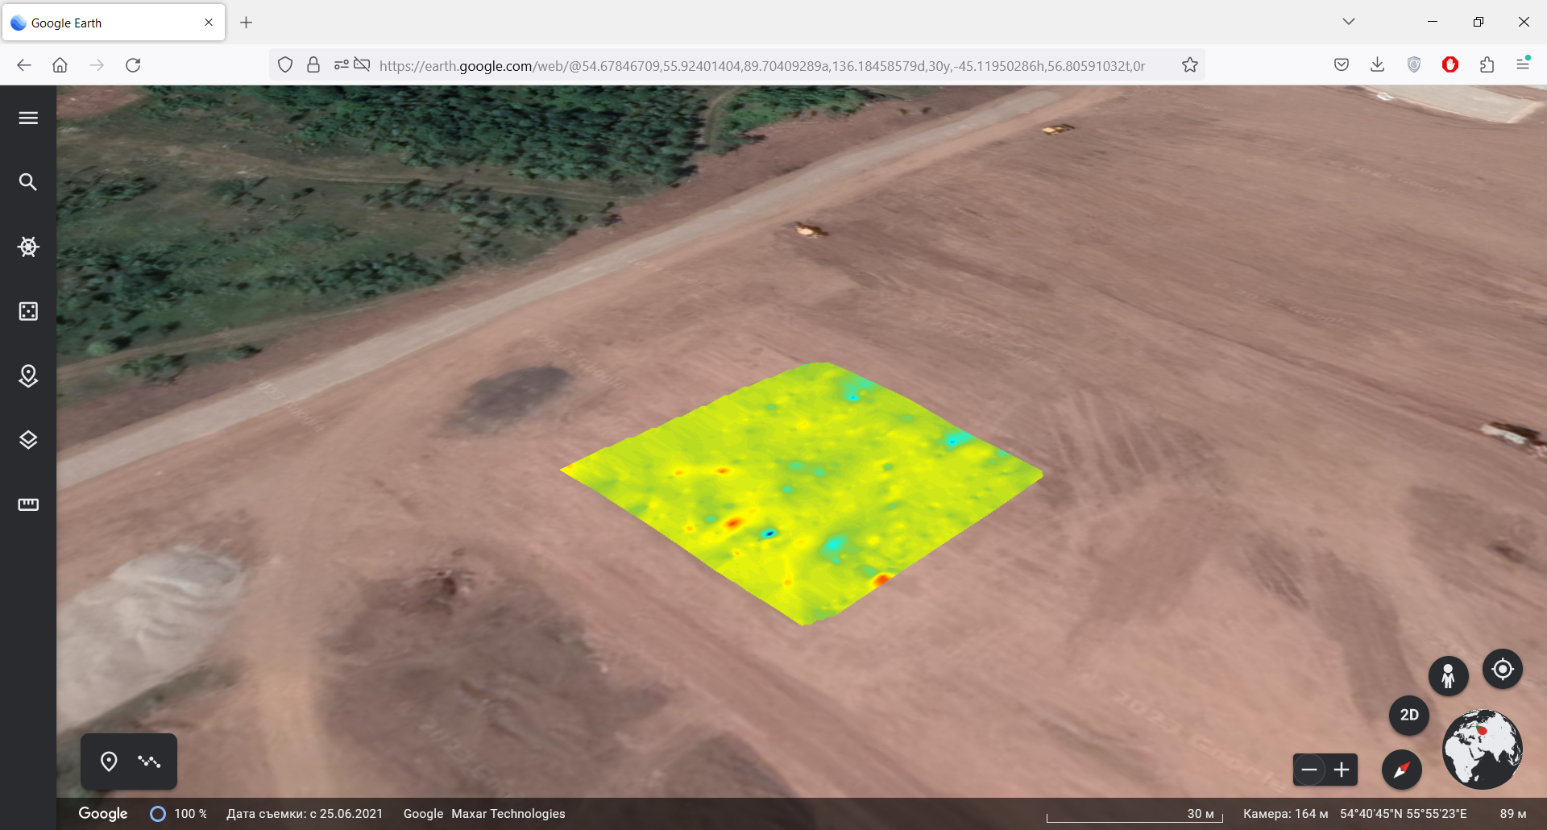Image resolution: width=1547 pixels, height=830 pixels.
Task: Fly to my current location
Action: (x=1503, y=669)
